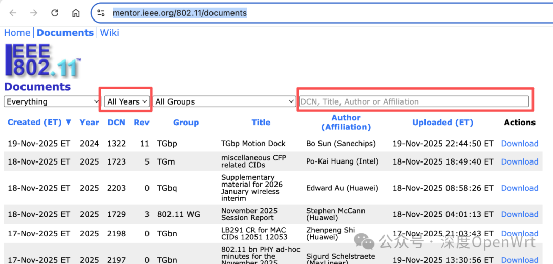Click title miscellaneous CFP related CIDs
This screenshot has height=264, width=553.
click(253, 161)
